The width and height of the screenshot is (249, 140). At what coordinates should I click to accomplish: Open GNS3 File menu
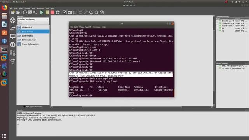point(11,9)
